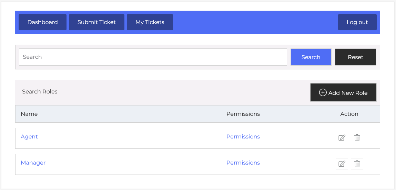The height and width of the screenshot is (190, 396).
Task: Delete the Manager role with trash icon
Action: click(357, 164)
